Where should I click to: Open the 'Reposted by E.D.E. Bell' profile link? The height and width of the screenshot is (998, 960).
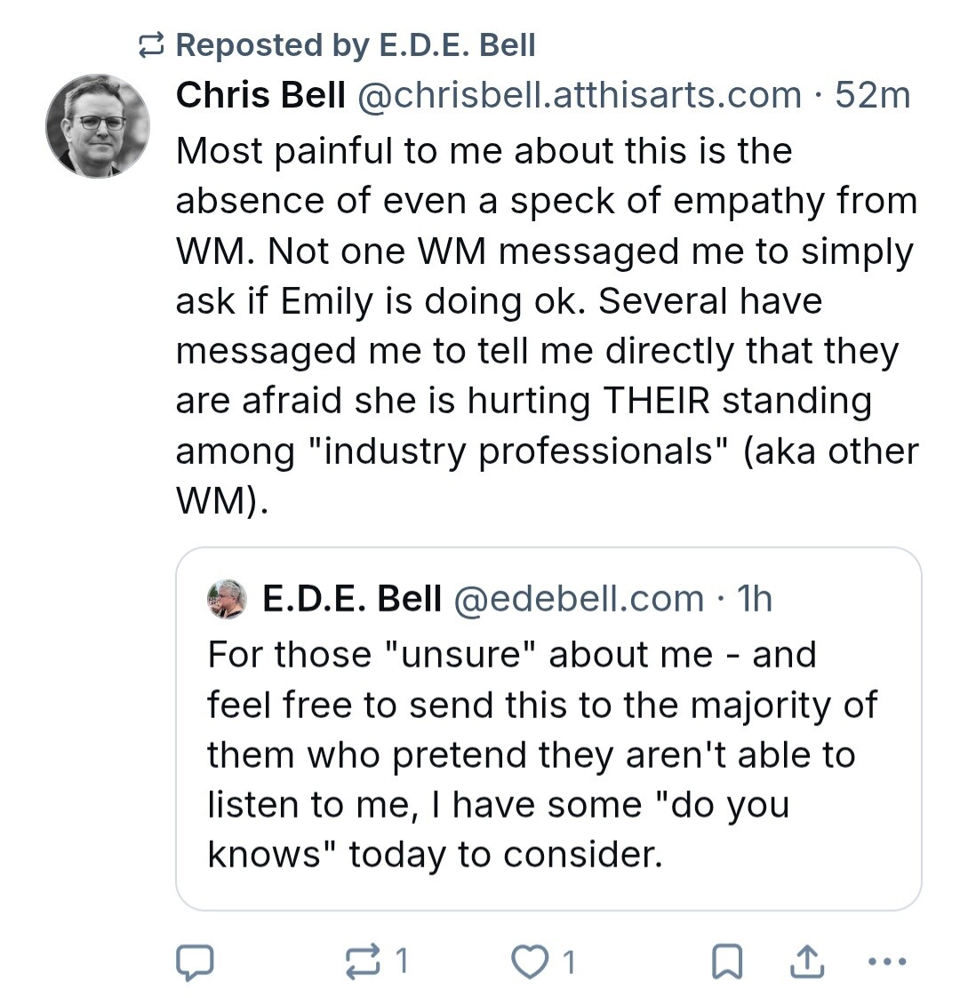[356, 45]
